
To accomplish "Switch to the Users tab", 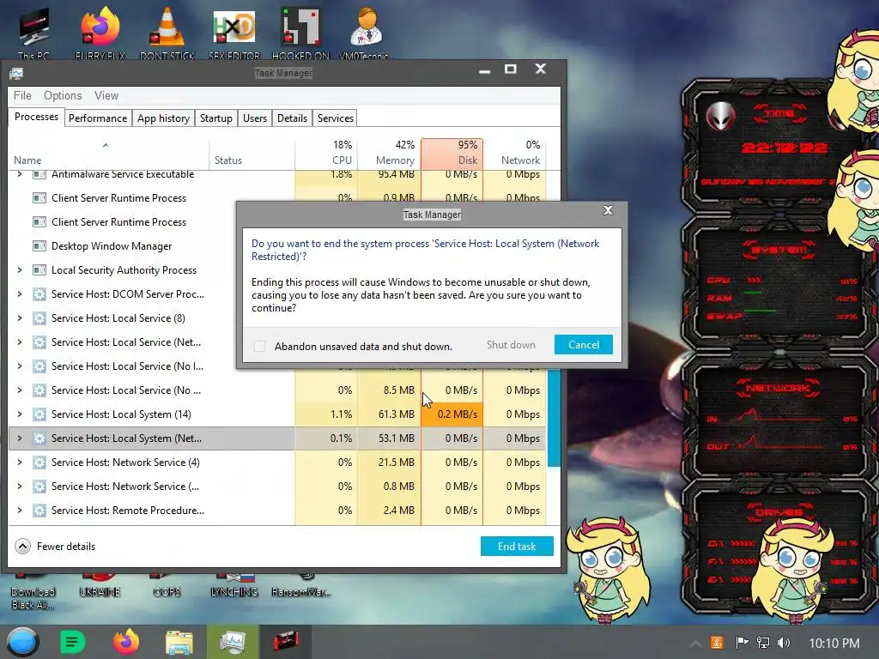I will [254, 118].
